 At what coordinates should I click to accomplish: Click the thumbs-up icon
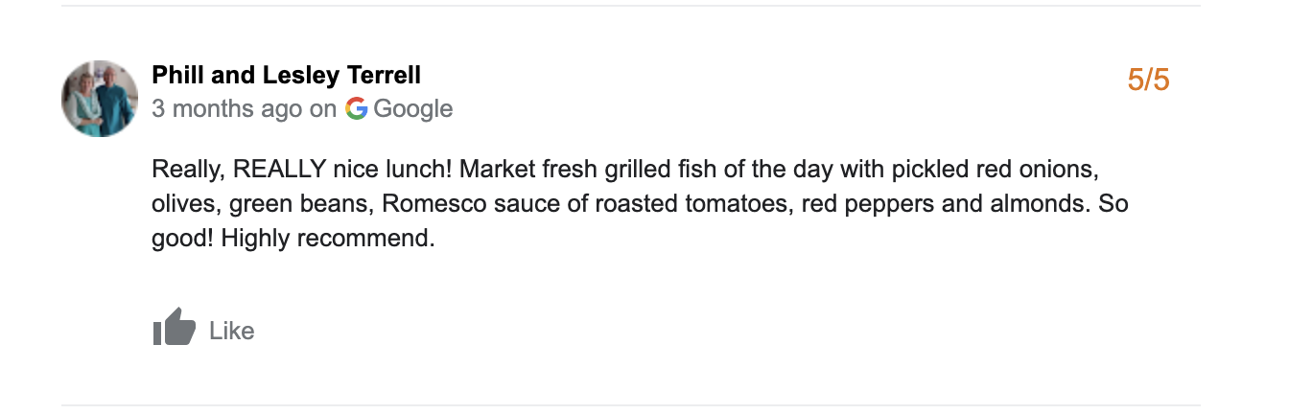tap(175, 328)
